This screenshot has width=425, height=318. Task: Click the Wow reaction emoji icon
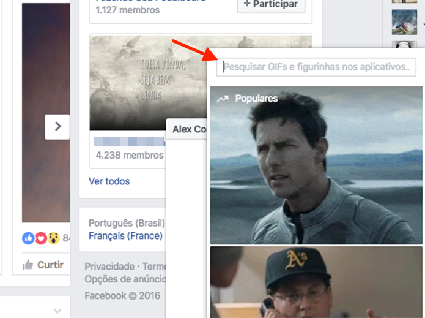pos(54,238)
